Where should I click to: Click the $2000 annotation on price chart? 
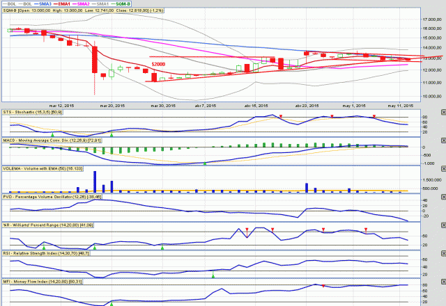click(x=158, y=64)
